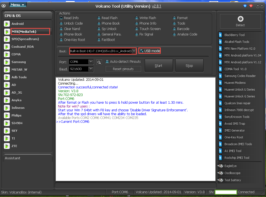Click the phone icon beside IMEI Generator
The image size is (266, 197).
tap(220, 130)
